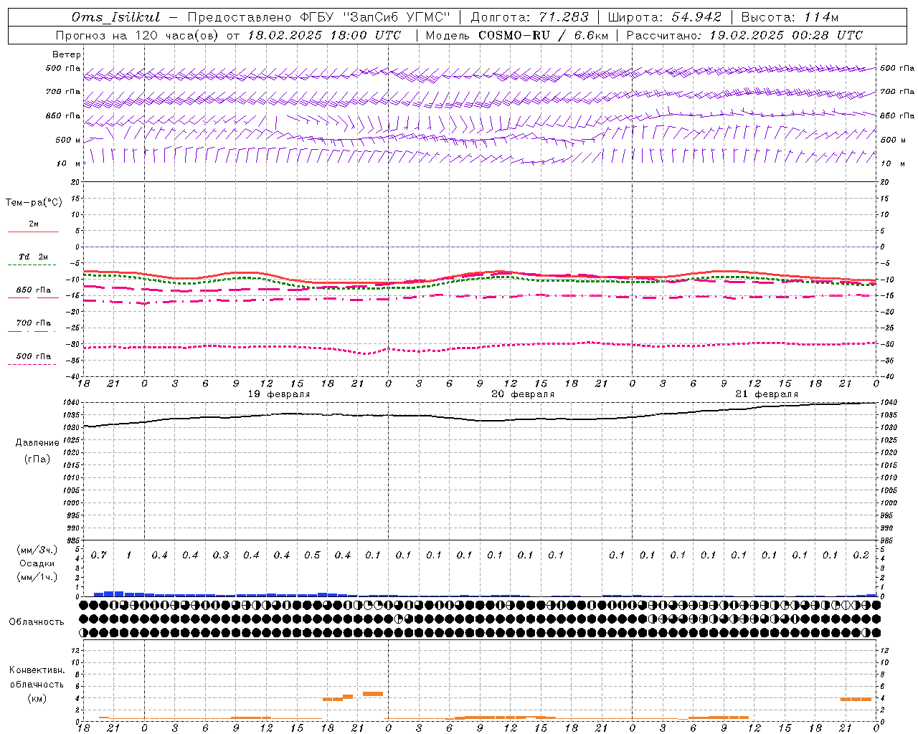Image resolution: width=918 pixels, height=734 pixels.
Task: Click the '(км)' convective cloud unit
Action: pyautogui.click(x=37, y=698)
